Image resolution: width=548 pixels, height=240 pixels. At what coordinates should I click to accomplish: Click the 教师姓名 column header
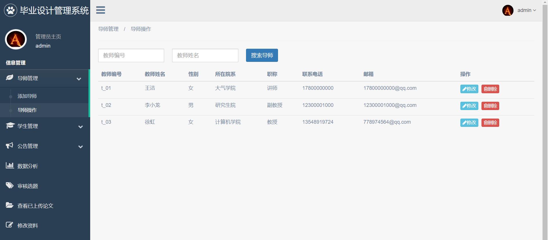pos(155,74)
